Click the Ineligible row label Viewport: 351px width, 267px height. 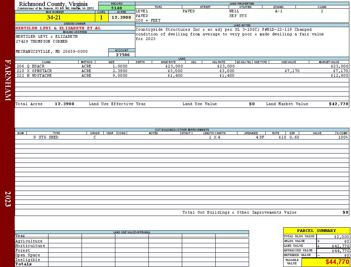click(x=27, y=260)
